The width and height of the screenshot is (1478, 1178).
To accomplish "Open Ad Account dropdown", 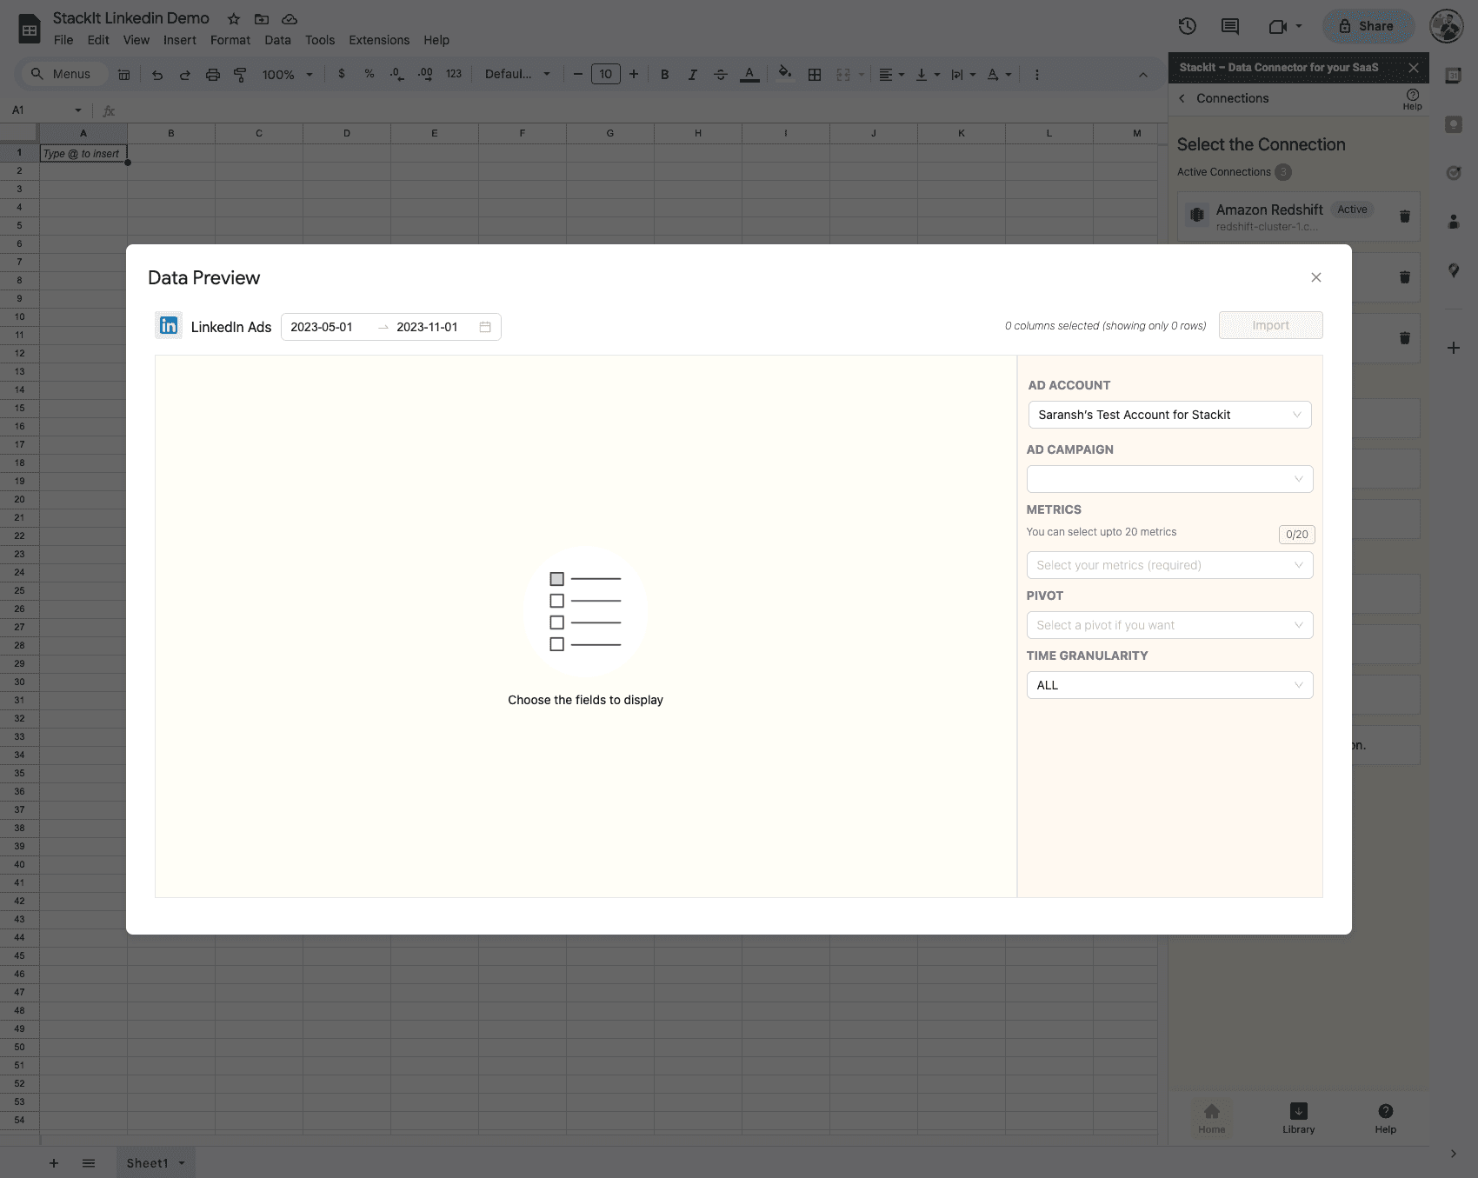I will coord(1169,415).
